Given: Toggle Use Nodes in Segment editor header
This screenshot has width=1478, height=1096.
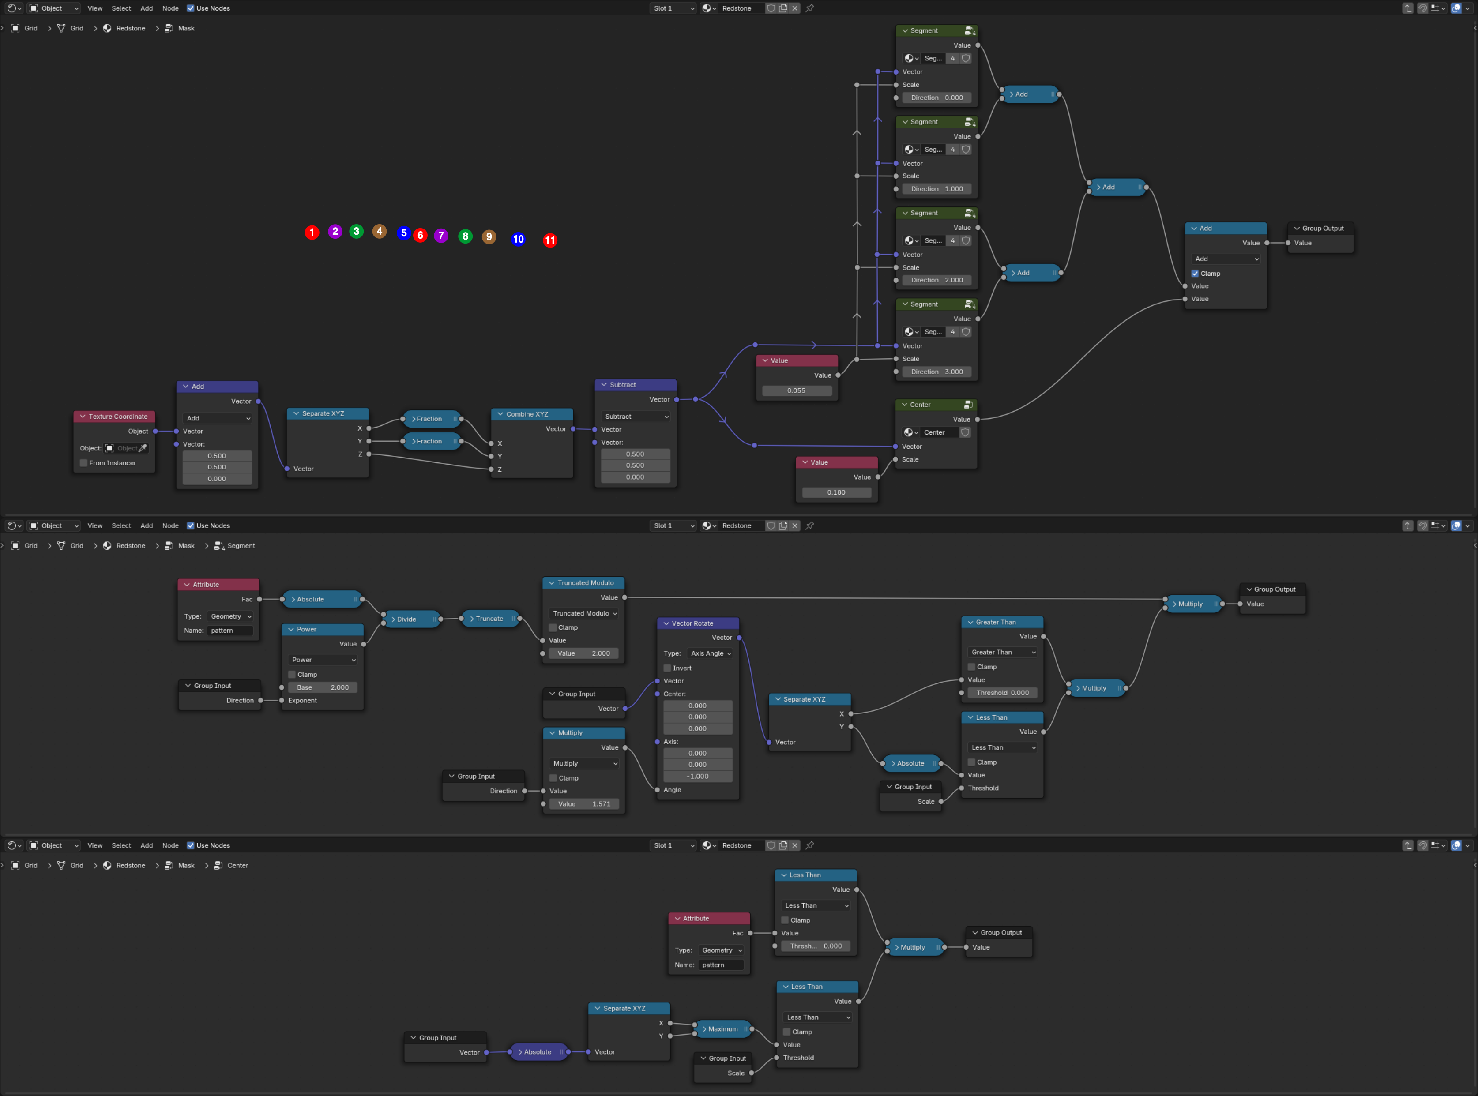Looking at the screenshot, I should coord(191,525).
